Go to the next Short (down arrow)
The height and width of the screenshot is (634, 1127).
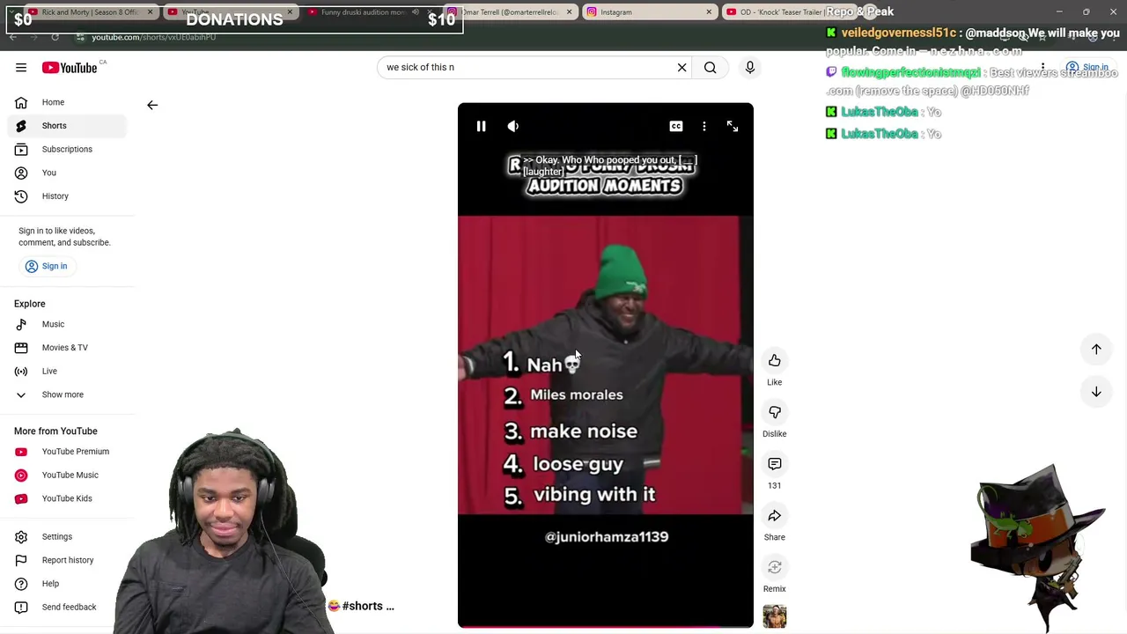(1096, 392)
